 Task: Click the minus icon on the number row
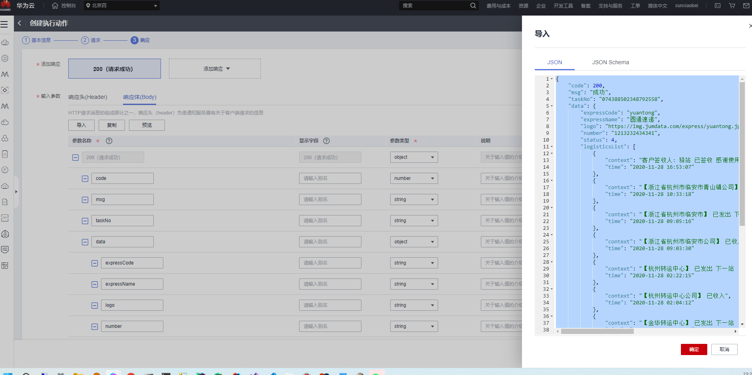tap(95, 327)
